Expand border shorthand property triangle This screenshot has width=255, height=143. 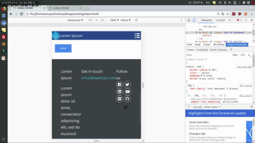coord(200,79)
